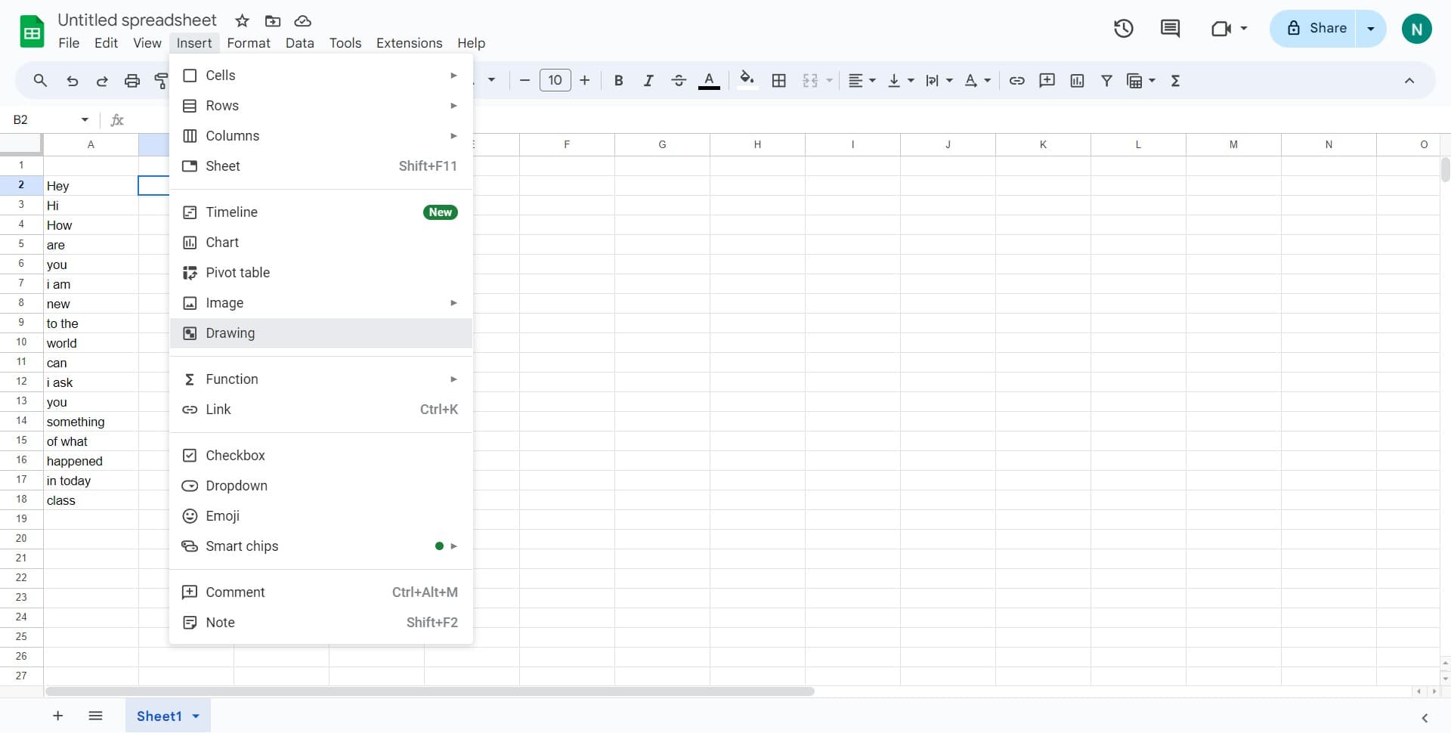
Task: Open the Sheet1 tab dropdown
Action: pos(196,716)
